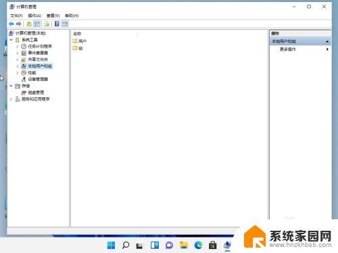The height and width of the screenshot is (253, 338).
Task: Select 系统工具 in the tree
Action: (x=30, y=40)
